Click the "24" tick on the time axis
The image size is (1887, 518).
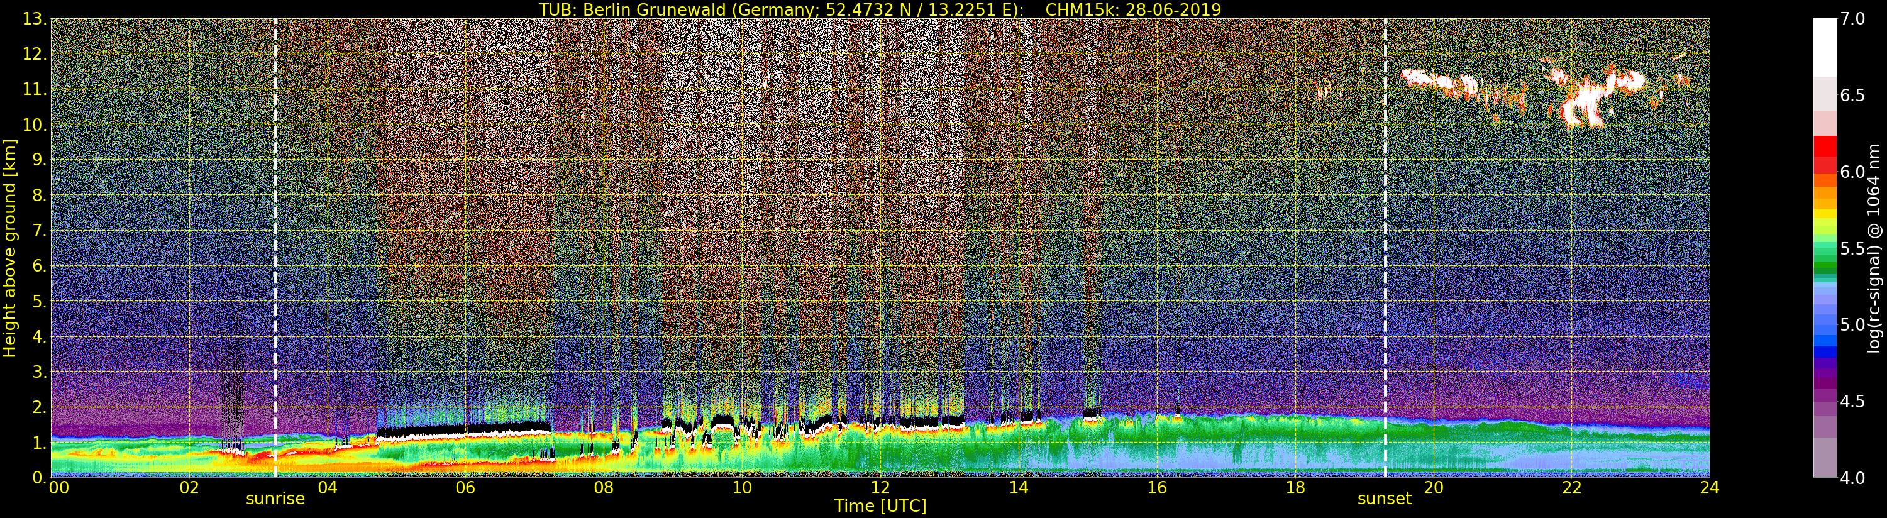point(1709,488)
